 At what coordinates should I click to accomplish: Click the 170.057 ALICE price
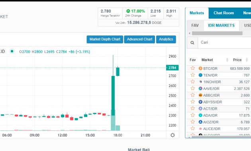[x=243, y=129]
